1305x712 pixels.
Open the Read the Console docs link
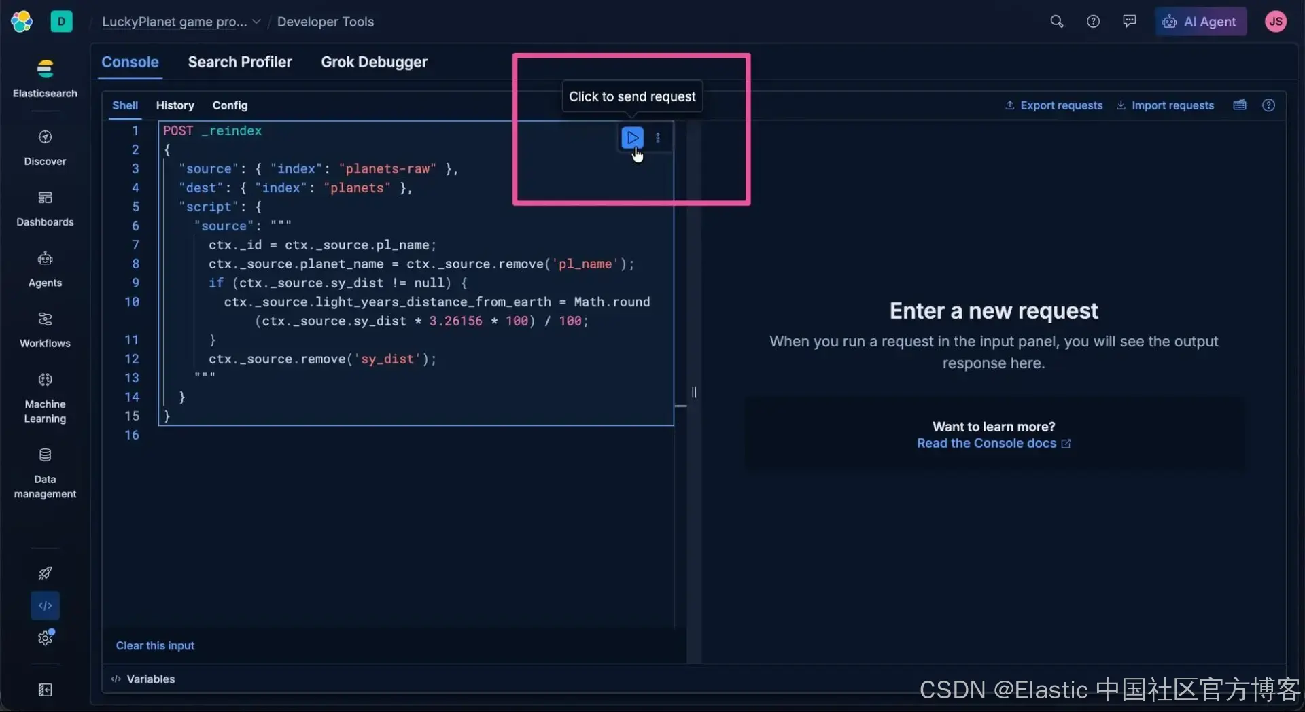point(994,443)
